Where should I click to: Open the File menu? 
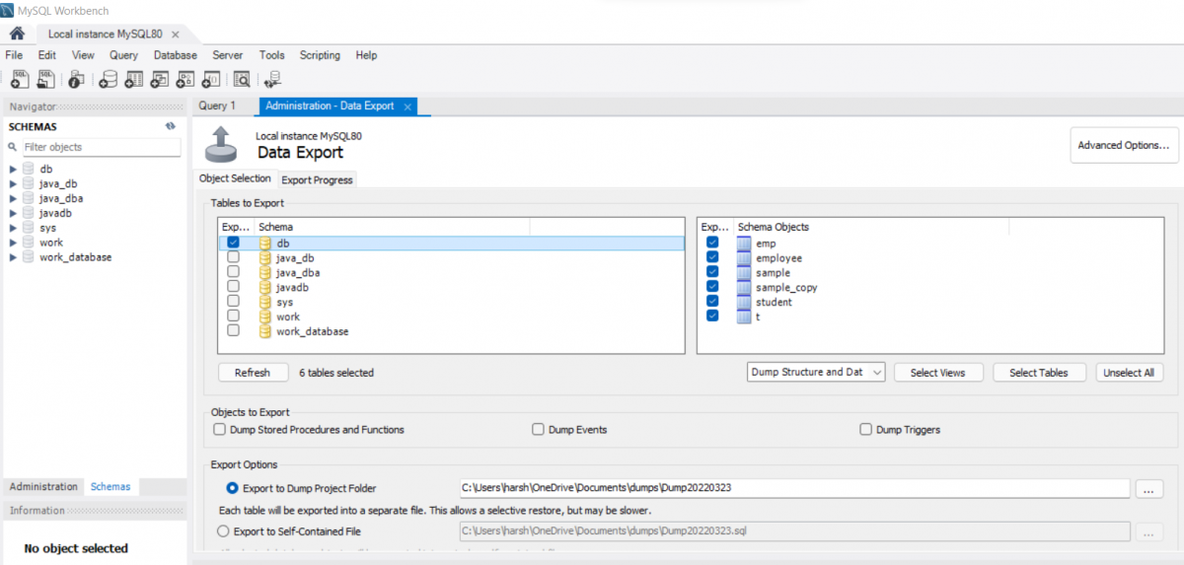pos(14,55)
